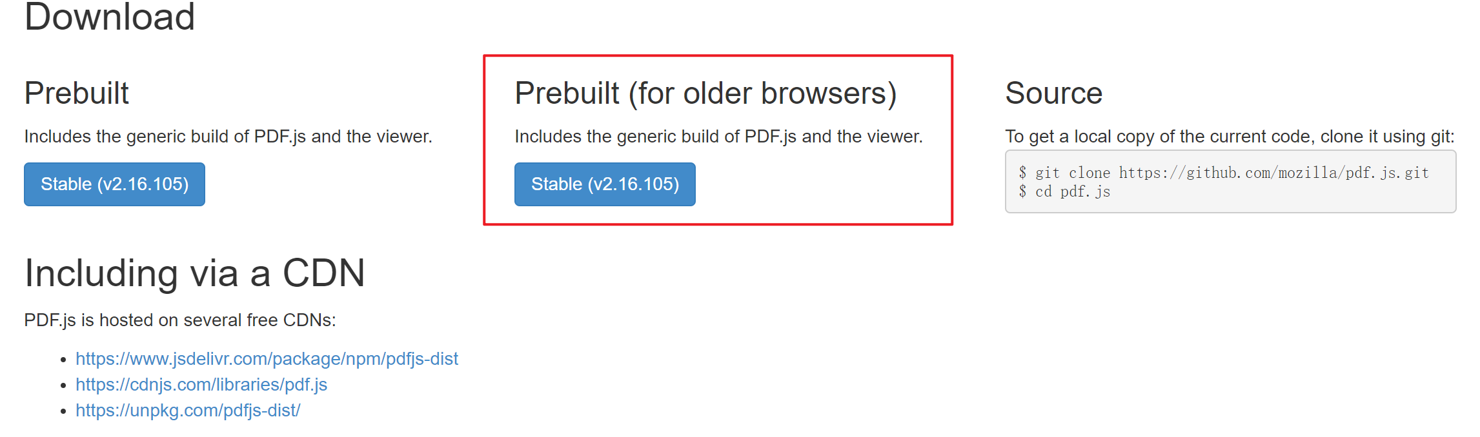Click the git clone command line
The width and height of the screenshot is (1480, 437).
[1223, 173]
